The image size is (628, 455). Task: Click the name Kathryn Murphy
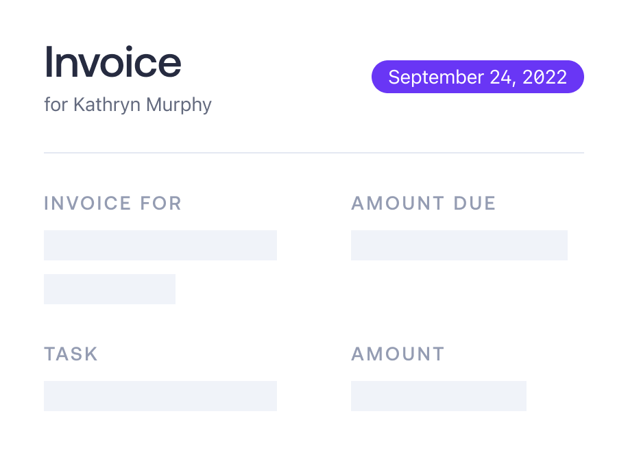tap(143, 105)
